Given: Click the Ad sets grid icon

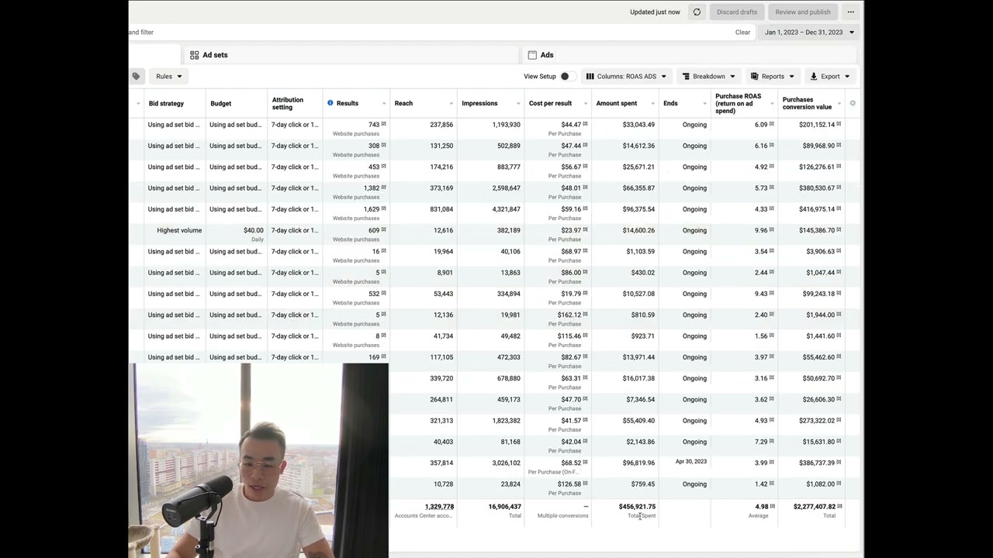Looking at the screenshot, I should [x=194, y=55].
